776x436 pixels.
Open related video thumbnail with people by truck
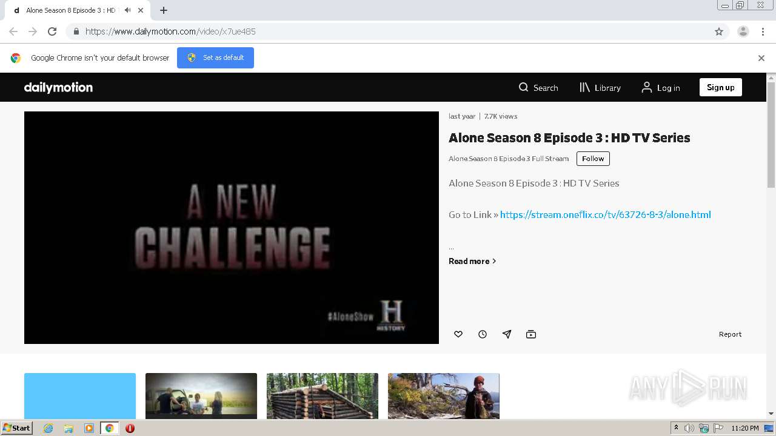pos(201,396)
